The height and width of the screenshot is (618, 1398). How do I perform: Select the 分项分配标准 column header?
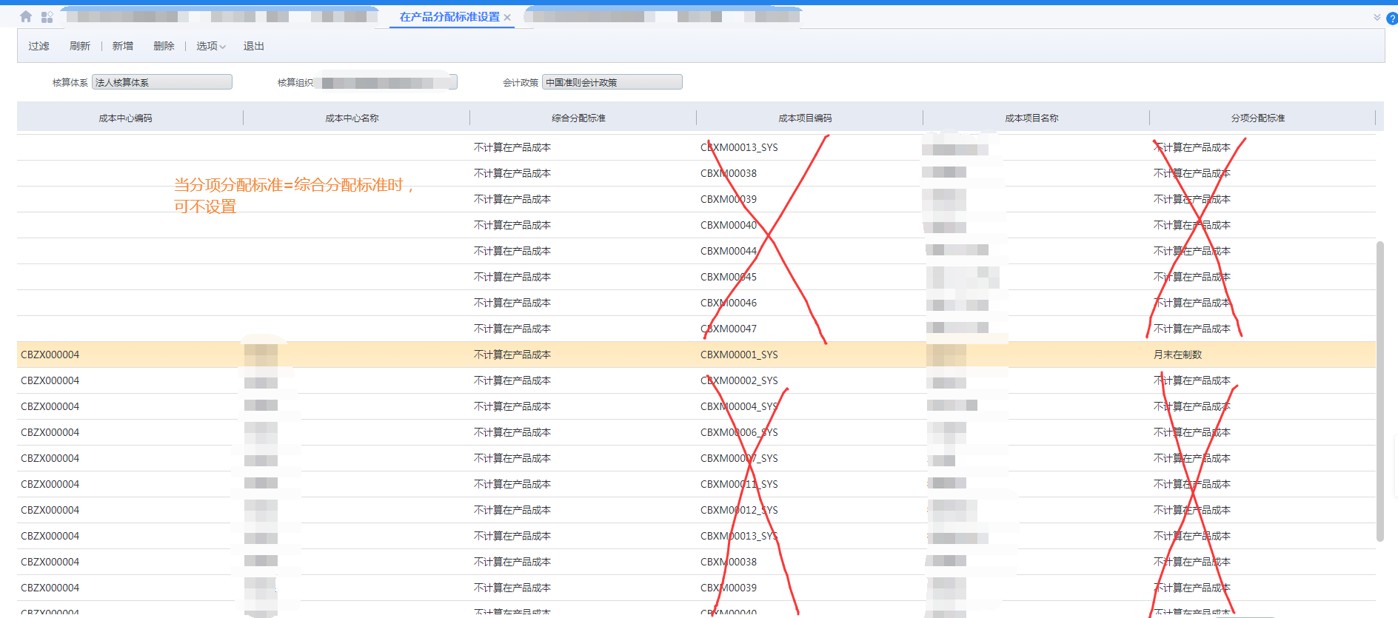click(1257, 118)
